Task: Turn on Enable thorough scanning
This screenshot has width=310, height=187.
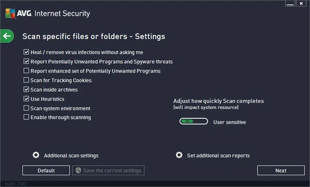Action: pyautogui.click(x=26, y=117)
